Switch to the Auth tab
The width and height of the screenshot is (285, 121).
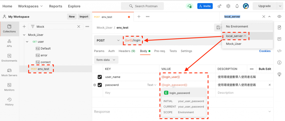tap(111, 51)
